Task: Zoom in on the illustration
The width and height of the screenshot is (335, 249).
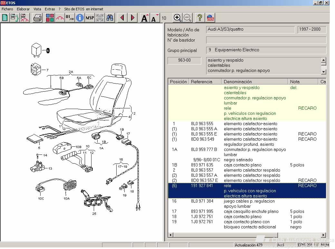Action: click(177, 17)
